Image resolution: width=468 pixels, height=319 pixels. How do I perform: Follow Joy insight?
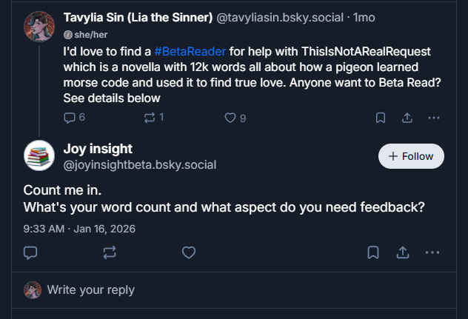coord(411,156)
